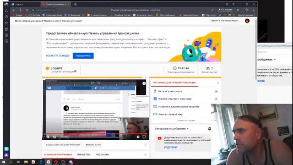The height and width of the screenshot is (165, 293).
Task: Click 'Подробнее' link in chat notice
Action: pos(171,148)
